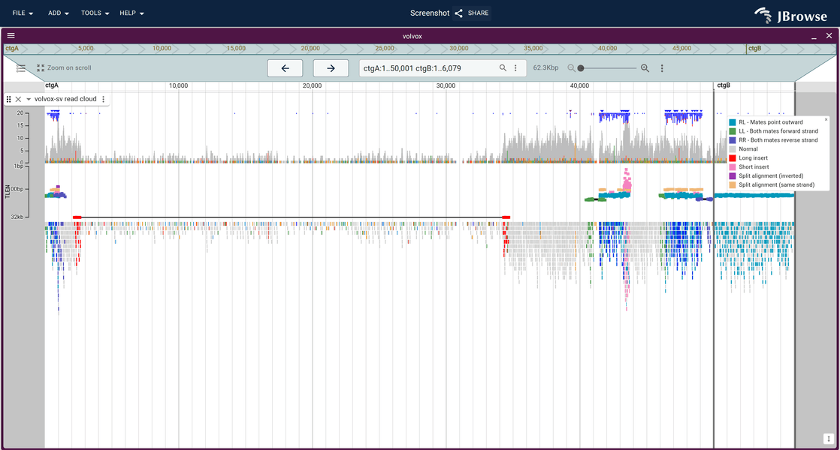Click the zoom out magnifier icon
The width and height of the screenshot is (840, 450).
click(571, 67)
